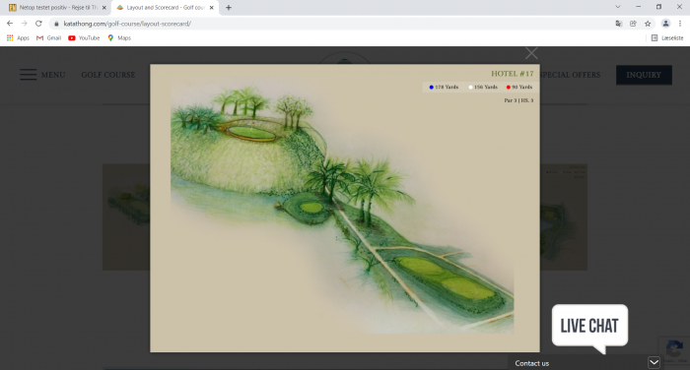690x370 pixels.
Task: Close the Layout and Scorecard tab
Action: point(212,8)
